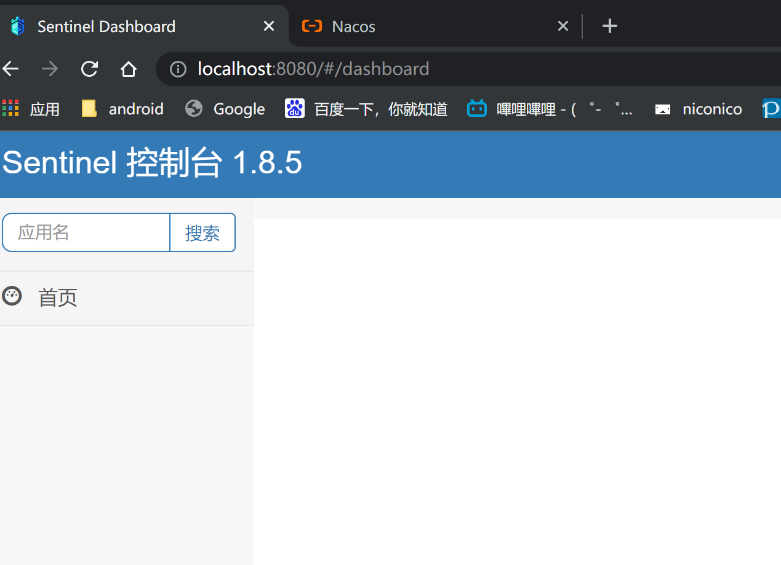Open the 百度一下，你就知道 bookmark
The image size is (781, 565).
coord(366,109)
